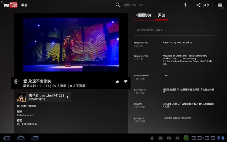Click the upload date 2010年7月7日
This screenshot has height=142, width=227.
37,99
